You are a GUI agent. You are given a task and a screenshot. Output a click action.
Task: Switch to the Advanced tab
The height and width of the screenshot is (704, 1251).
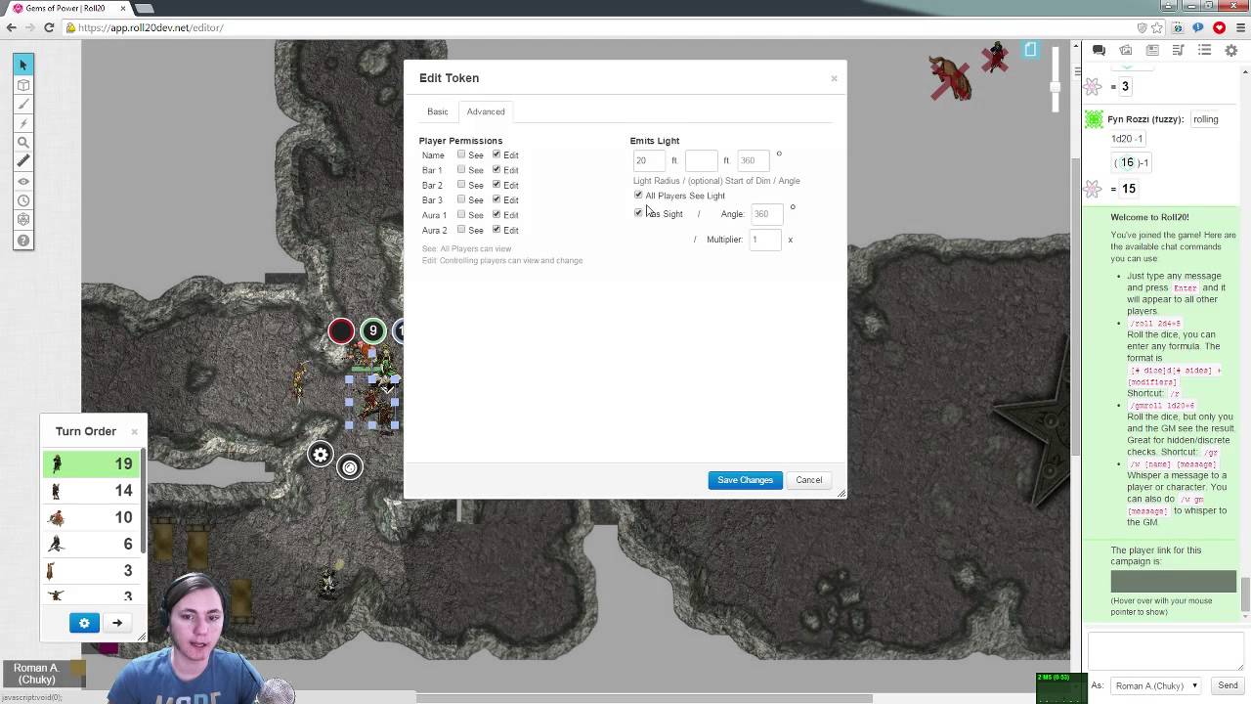click(486, 111)
